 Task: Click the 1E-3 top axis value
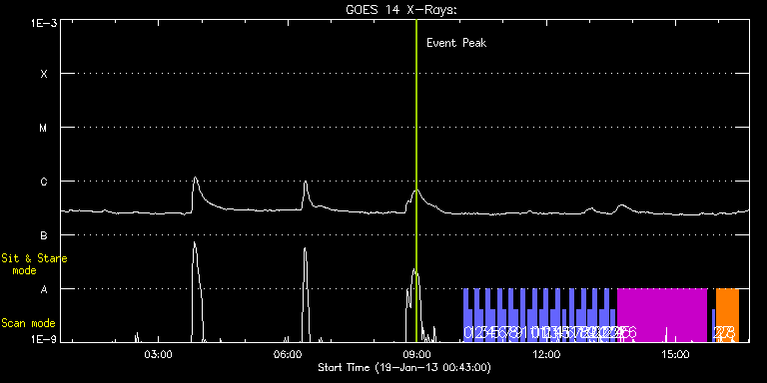(44, 23)
